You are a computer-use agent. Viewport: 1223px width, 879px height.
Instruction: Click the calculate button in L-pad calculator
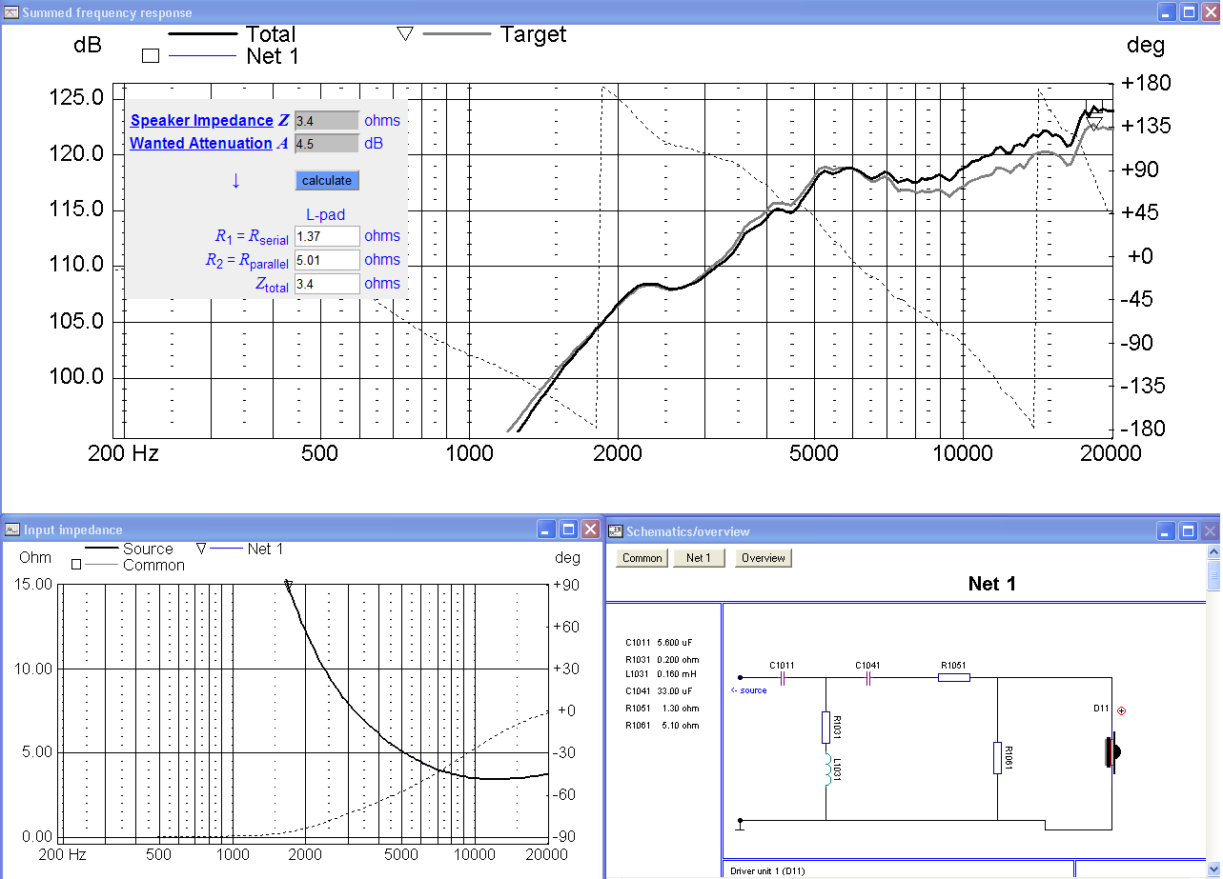click(x=327, y=180)
